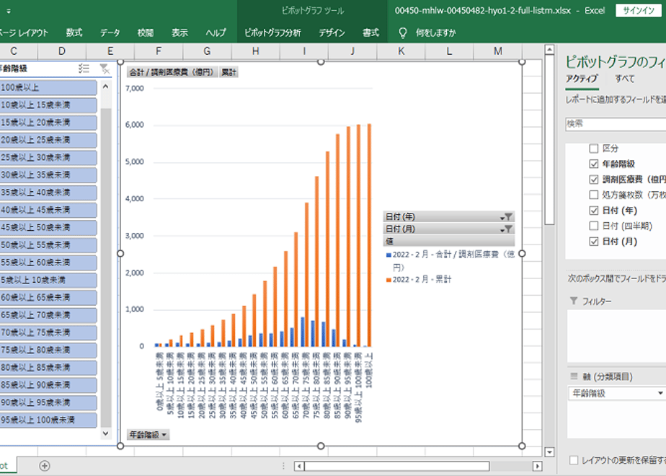Switch to the 書式 ribbon tab
666x476 pixels.
click(x=370, y=32)
